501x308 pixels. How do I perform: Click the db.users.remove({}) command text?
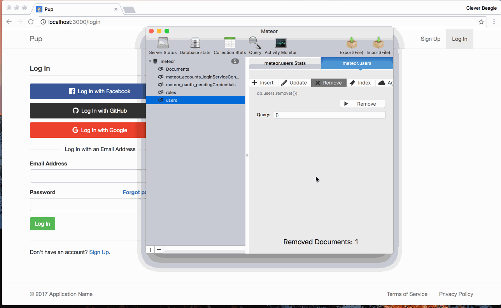click(277, 93)
